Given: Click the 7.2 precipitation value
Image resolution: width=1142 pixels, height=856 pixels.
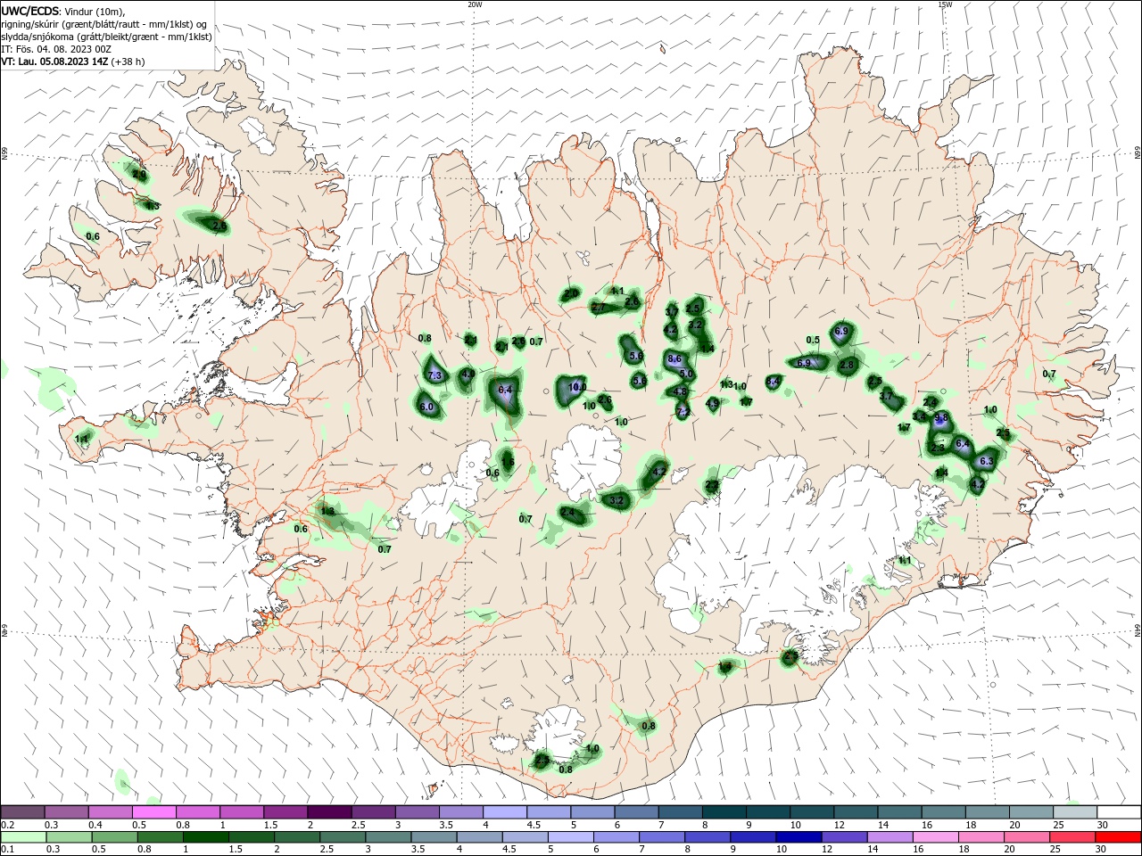Looking at the screenshot, I should 683,411.
